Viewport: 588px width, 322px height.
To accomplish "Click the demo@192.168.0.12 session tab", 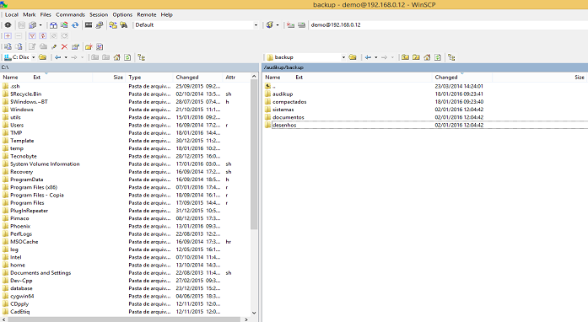I will point(336,25).
